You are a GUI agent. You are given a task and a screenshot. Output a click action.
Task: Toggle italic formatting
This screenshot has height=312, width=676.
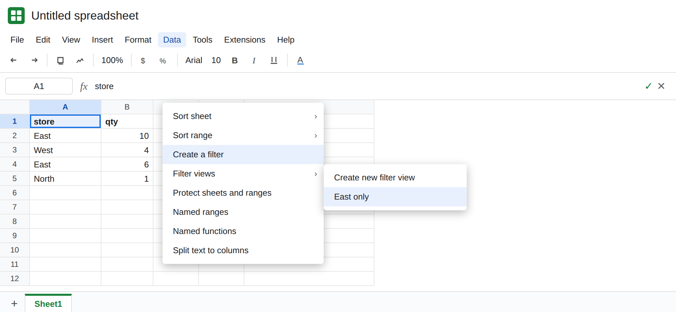tap(254, 60)
